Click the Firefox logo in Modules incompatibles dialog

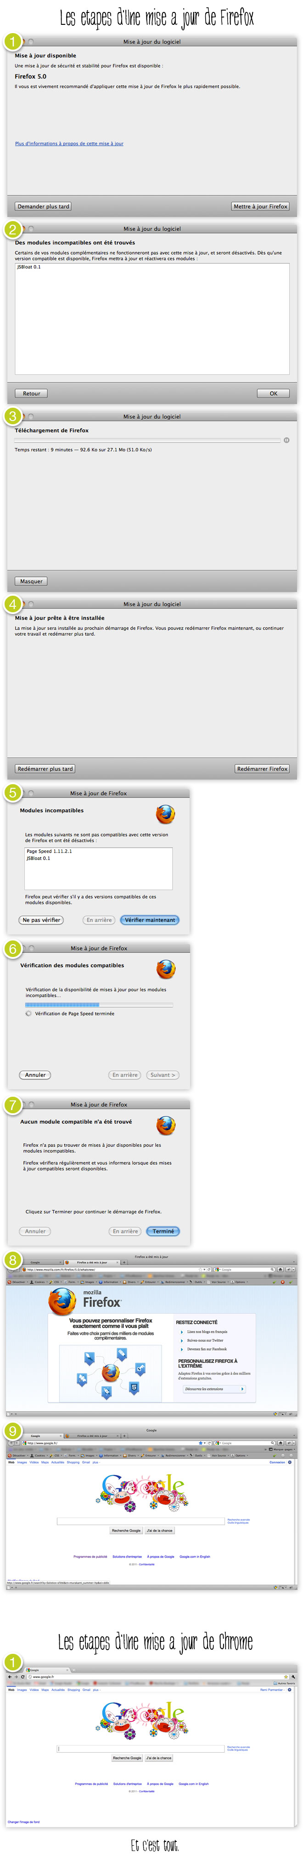coord(166,814)
